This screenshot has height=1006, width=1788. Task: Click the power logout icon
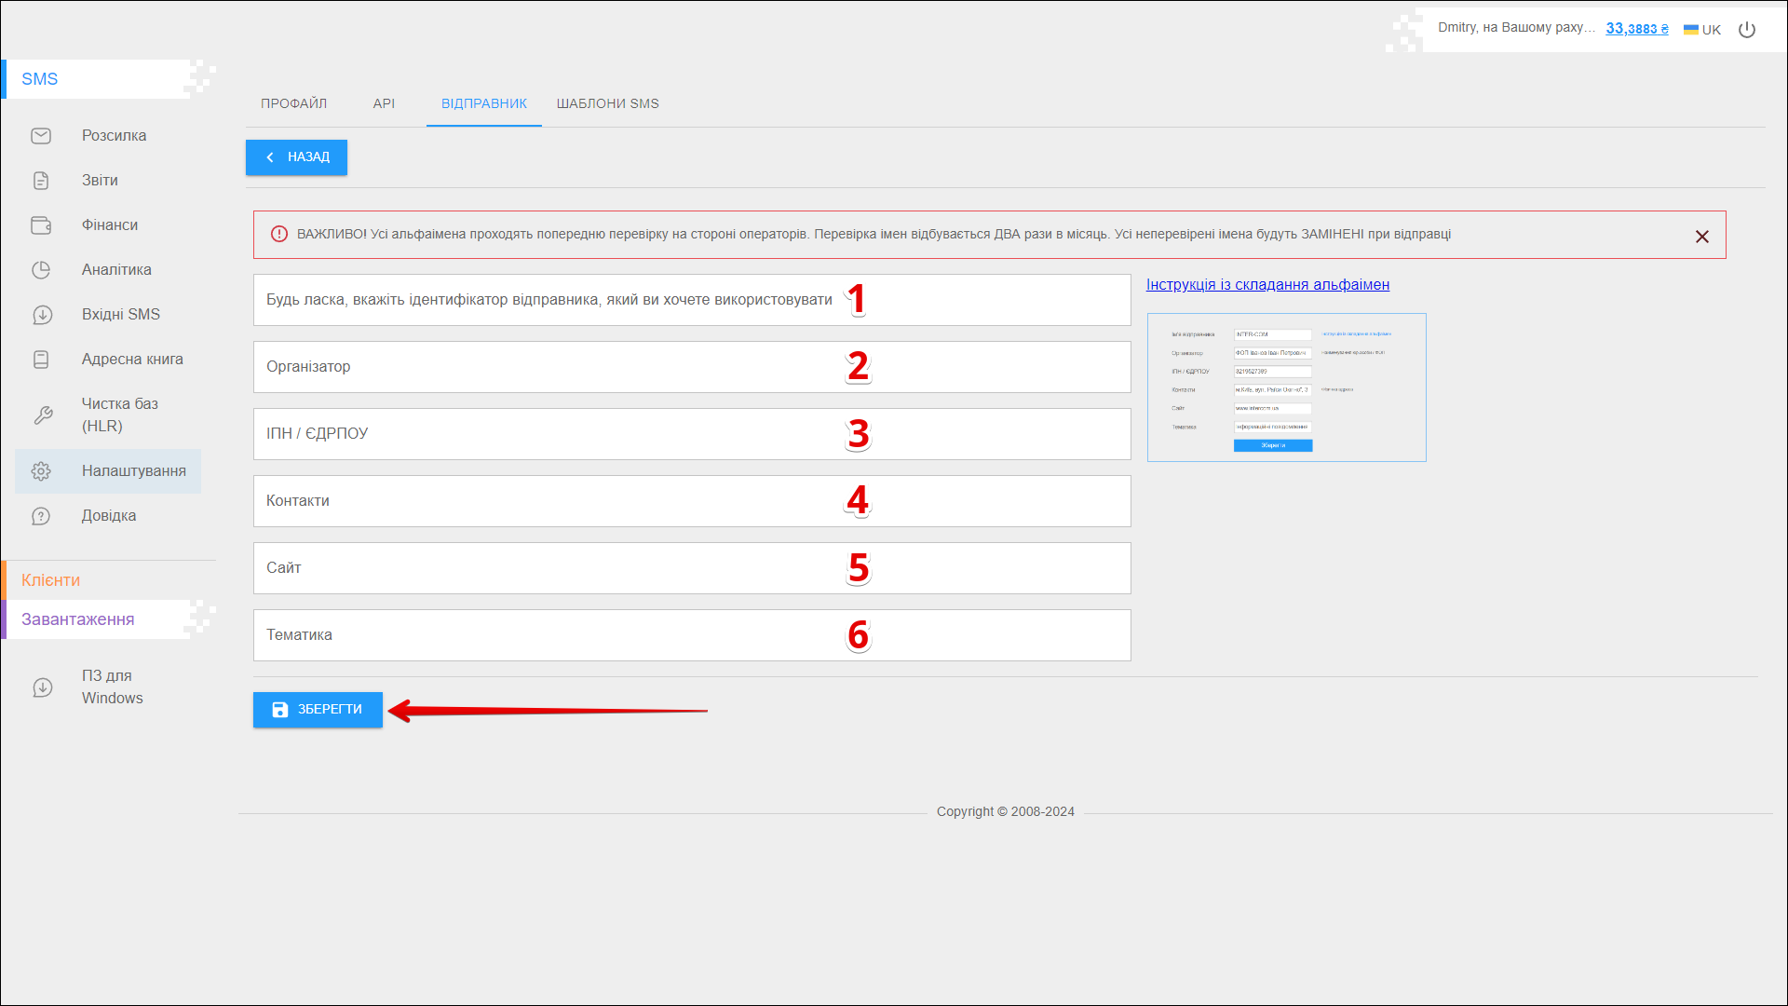click(1747, 30)
